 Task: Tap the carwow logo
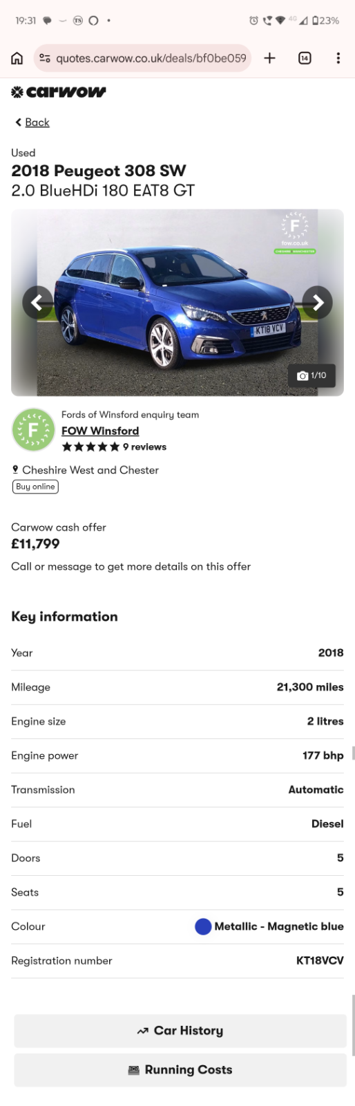tap(59, 92)
